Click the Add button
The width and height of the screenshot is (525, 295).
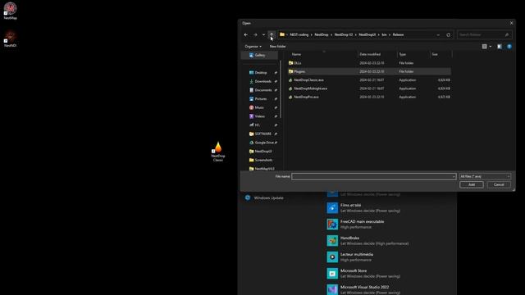472,184
